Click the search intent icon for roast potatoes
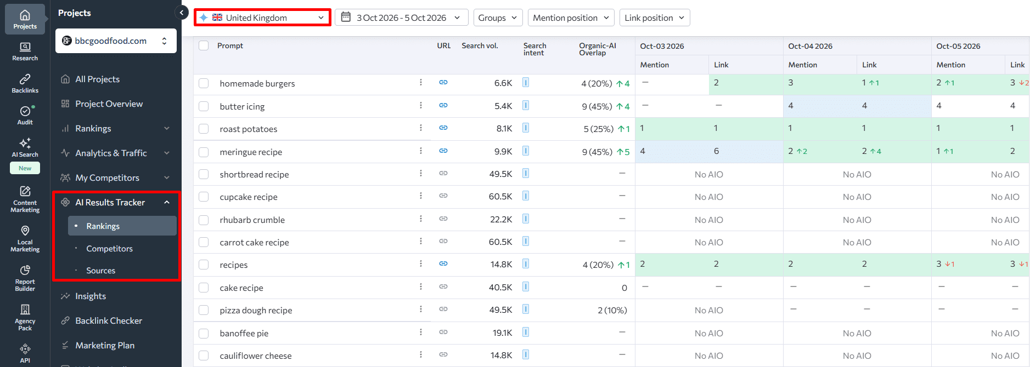1030x367 pixels. click(526, 128)
